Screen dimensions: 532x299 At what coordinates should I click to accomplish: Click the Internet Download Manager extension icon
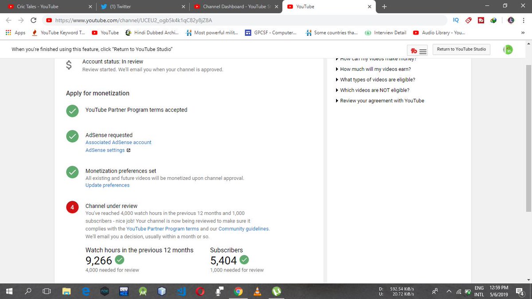(x=493, y=20)
